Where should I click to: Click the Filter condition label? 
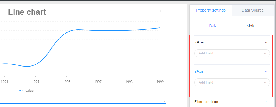[x=206, y=102]
